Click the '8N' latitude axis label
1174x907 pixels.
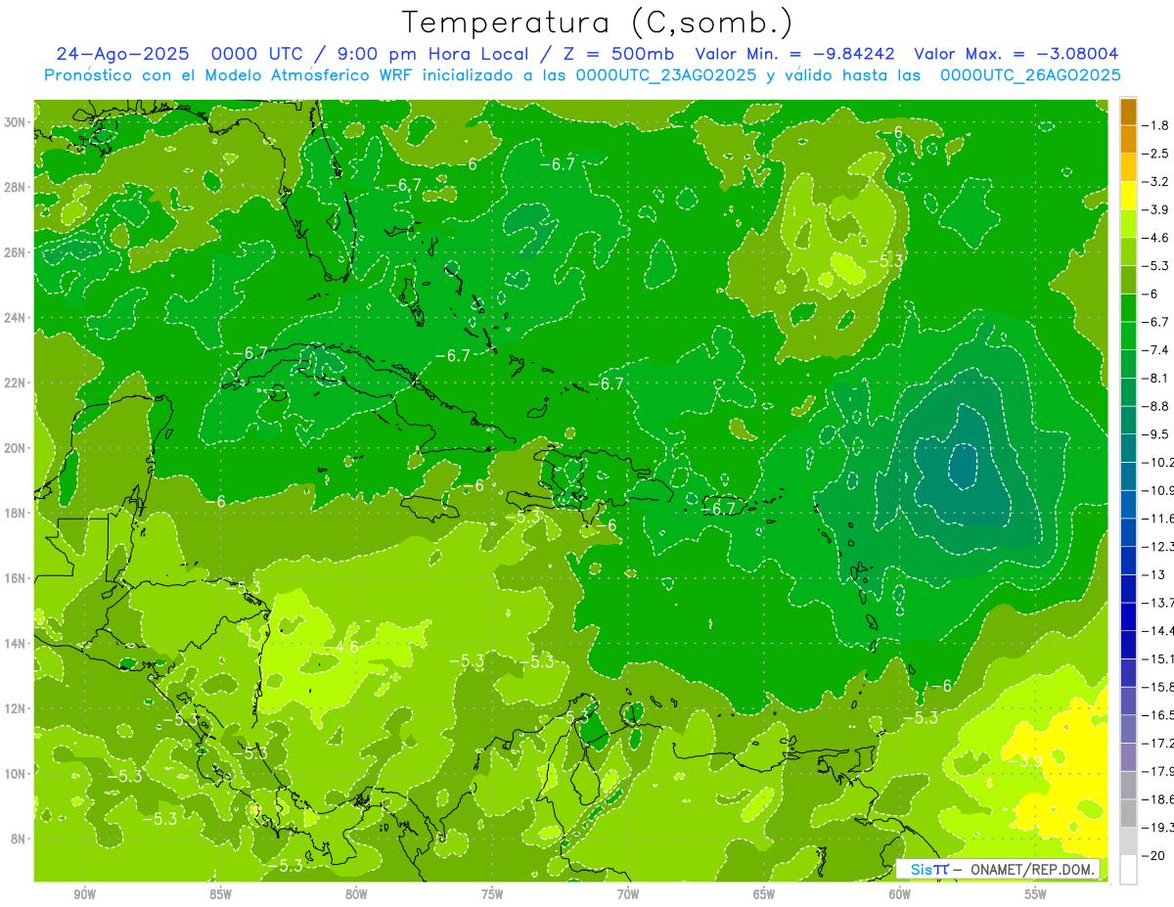click(x=20, y=839)
